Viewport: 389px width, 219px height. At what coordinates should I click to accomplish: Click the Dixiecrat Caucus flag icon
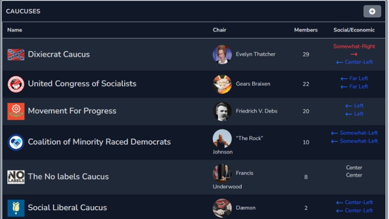pos(16,54)
